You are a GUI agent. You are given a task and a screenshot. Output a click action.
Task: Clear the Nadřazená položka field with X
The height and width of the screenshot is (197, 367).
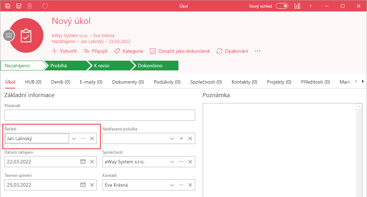tap(190, 139)
